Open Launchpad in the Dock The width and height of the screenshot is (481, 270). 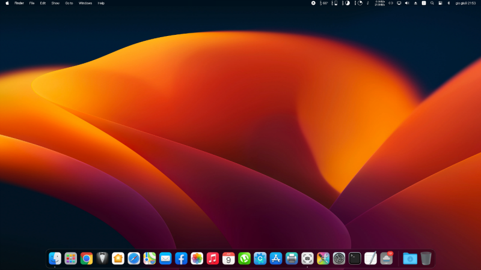71,258
